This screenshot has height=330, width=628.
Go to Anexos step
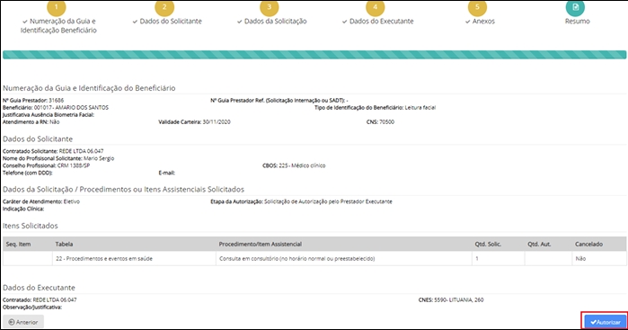(x=480, y=22)
